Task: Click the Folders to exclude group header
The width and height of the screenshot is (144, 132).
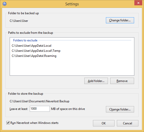Action: click(x=25, y=40)
